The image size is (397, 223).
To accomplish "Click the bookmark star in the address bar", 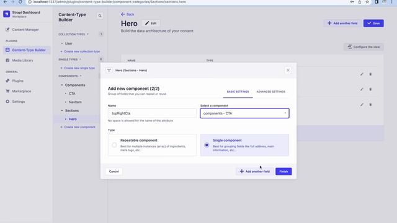I will [x=367, y=2].
